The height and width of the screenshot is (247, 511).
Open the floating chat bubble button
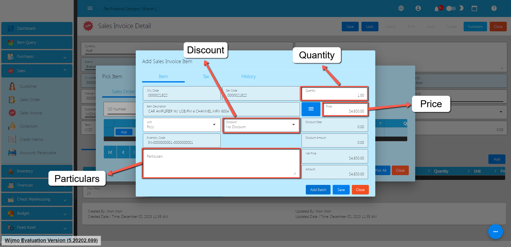click(495, 232)
